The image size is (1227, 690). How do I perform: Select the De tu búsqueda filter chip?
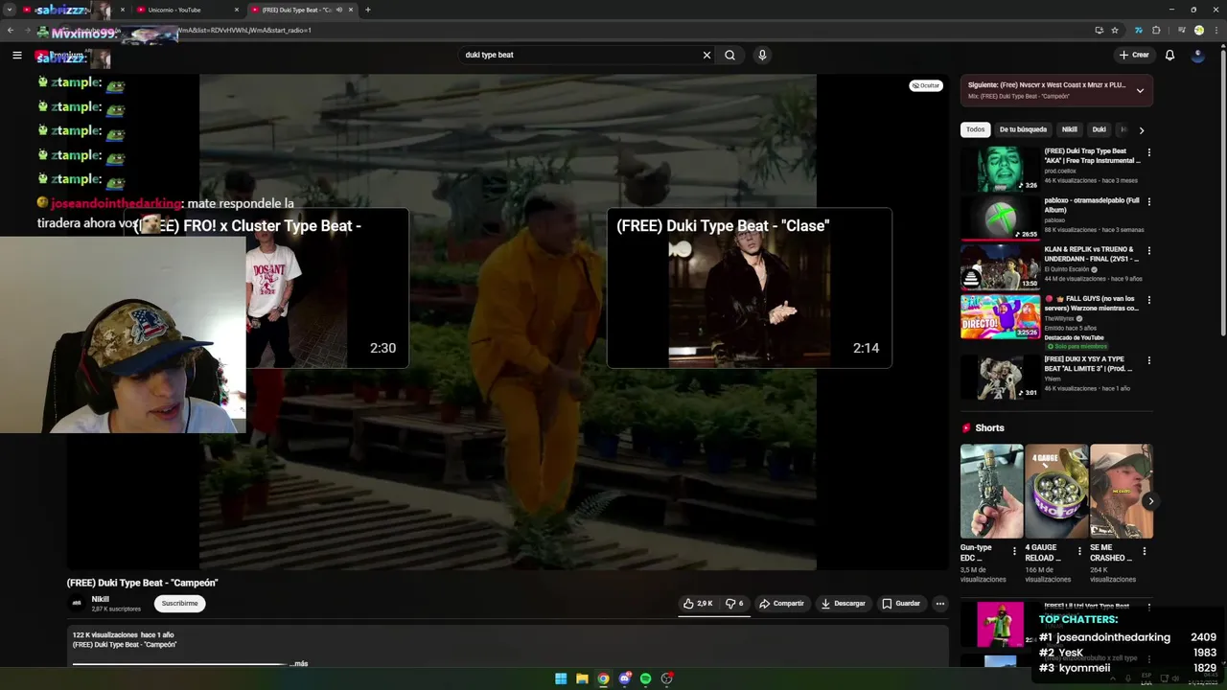click(1023, 129)
